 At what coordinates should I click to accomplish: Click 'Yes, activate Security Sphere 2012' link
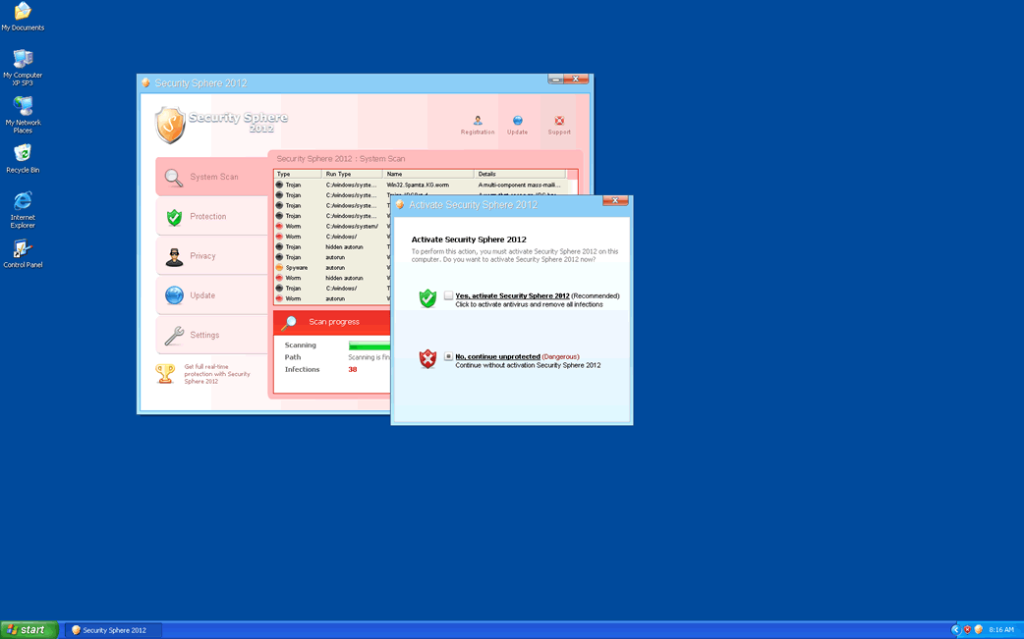[x=512, y=295]
